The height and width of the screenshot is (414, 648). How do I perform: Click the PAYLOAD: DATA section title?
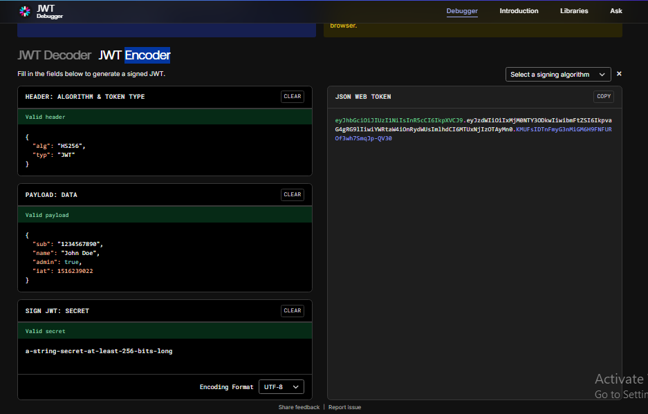51,195
